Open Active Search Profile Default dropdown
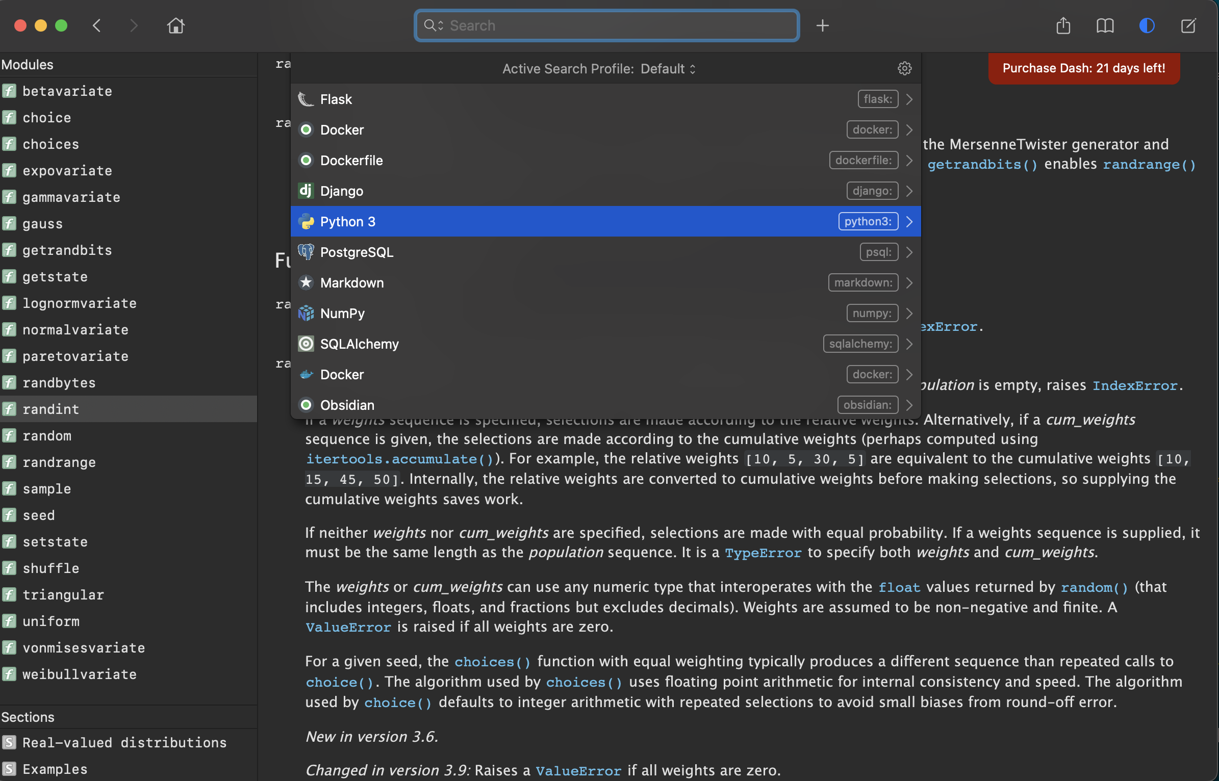The image size is (1219, 781). tap(668, 69)
